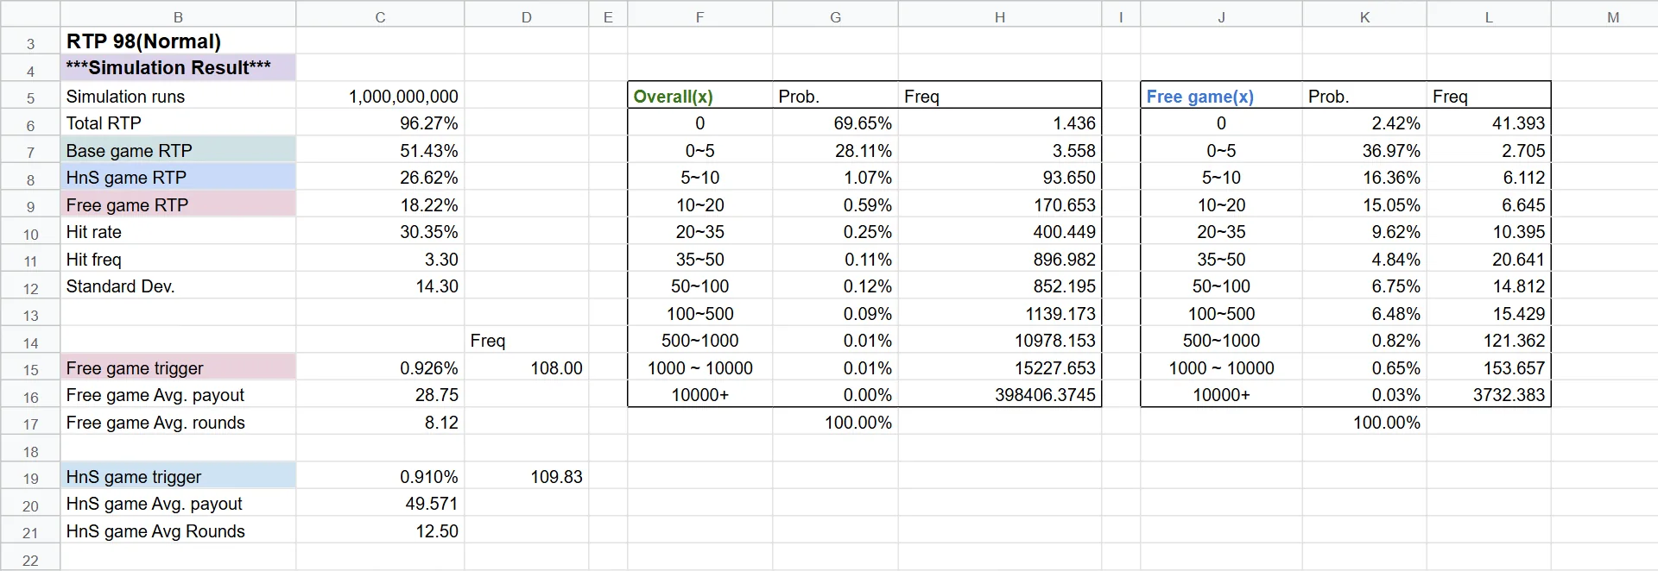Image resolution: width=1658 pixels, height=571 pixels.
Task: Select the 'HnS game RTP' cell
Action: point(178,178)
